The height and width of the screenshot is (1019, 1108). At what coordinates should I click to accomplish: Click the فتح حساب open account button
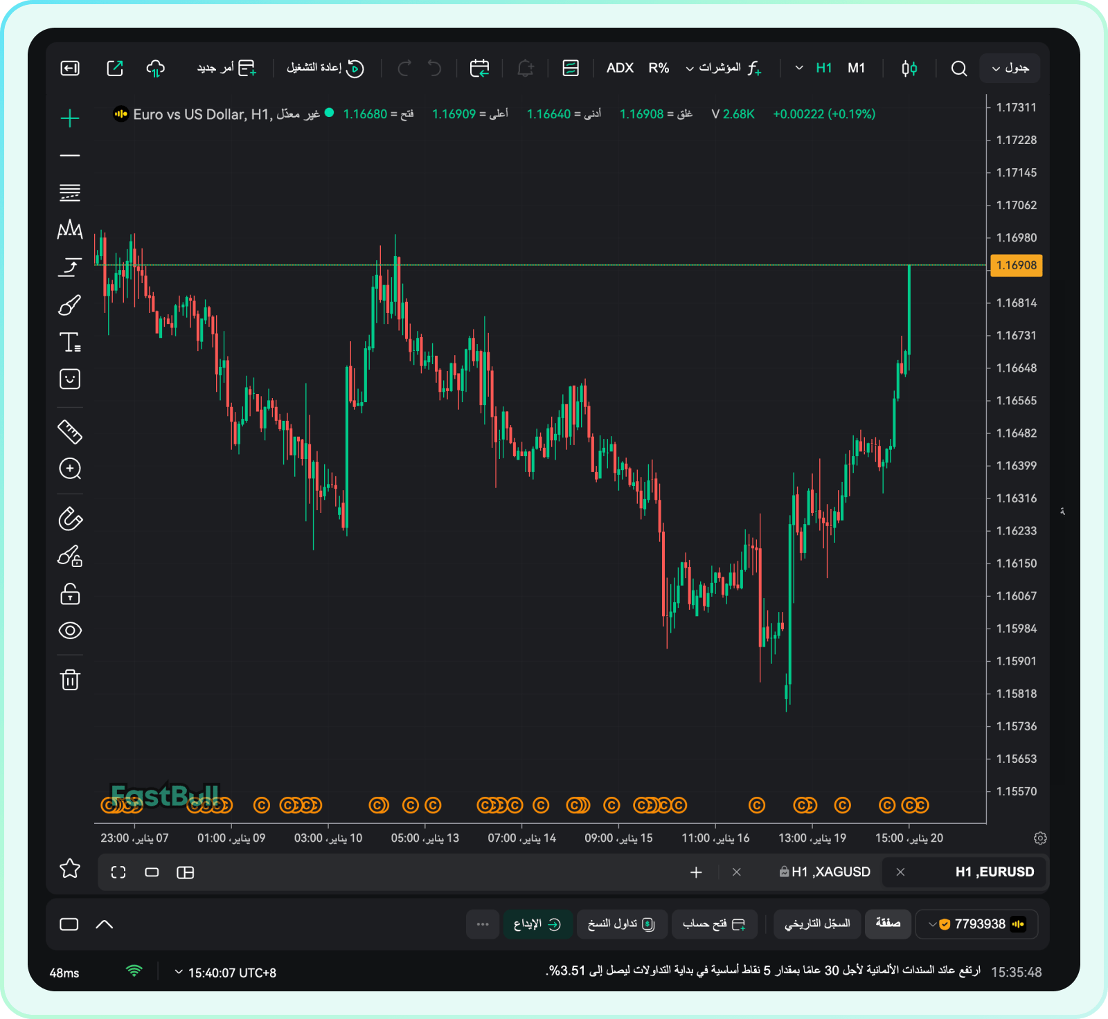click(713, 924)
